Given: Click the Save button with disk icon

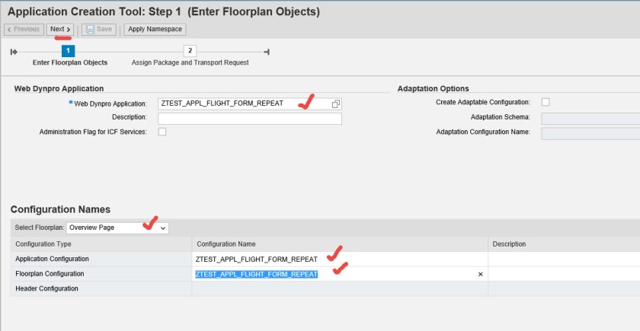Looking at the screenshot, I should [x=99, y=30].
